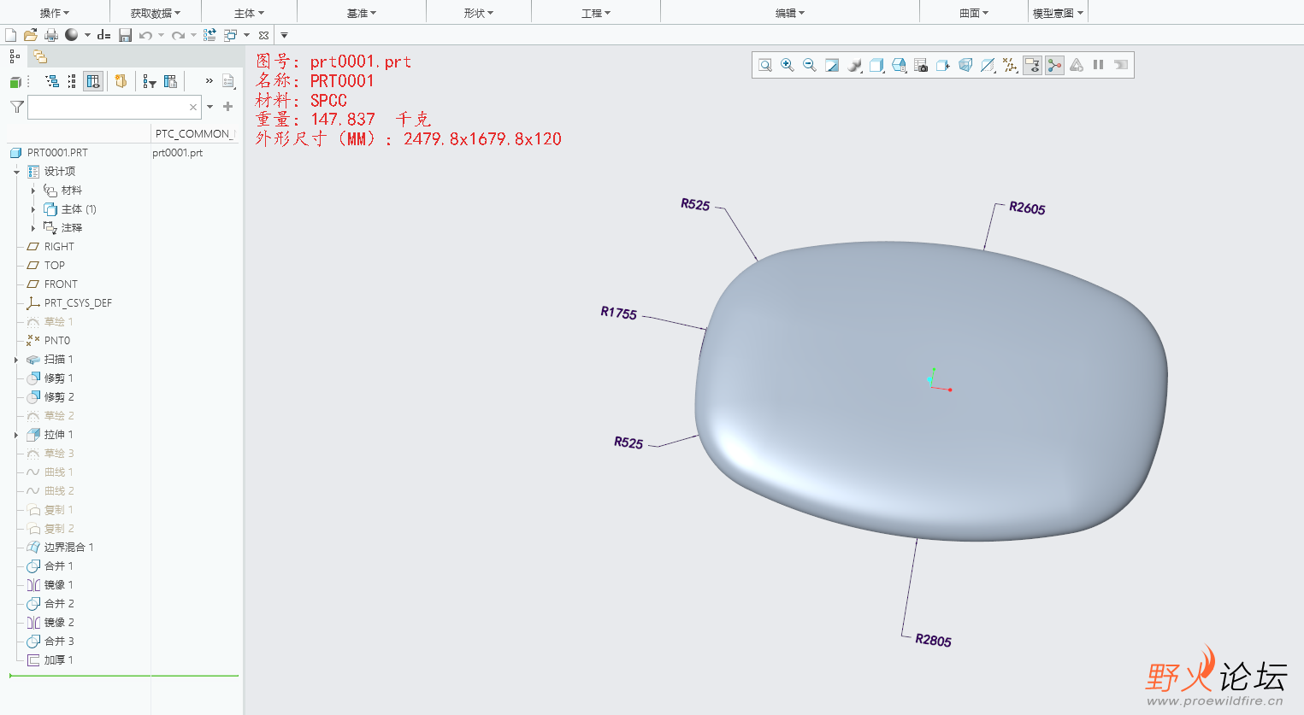Click the Zoom In icon
Image resolution: width=1304 pixels, height=715 pixels.
[x=788, y=65]
